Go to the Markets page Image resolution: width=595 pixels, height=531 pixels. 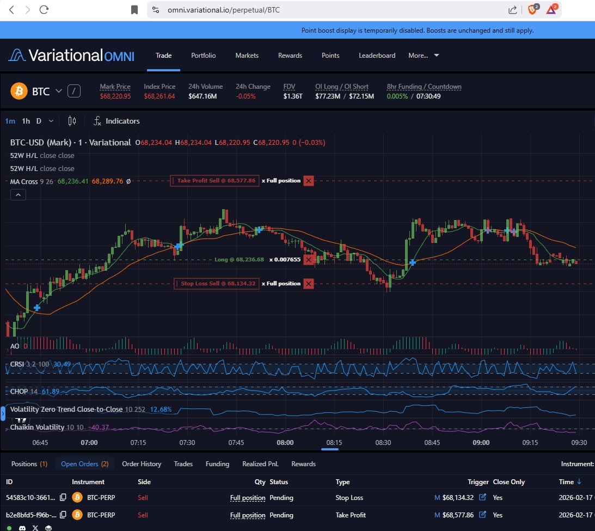point(247,56)
